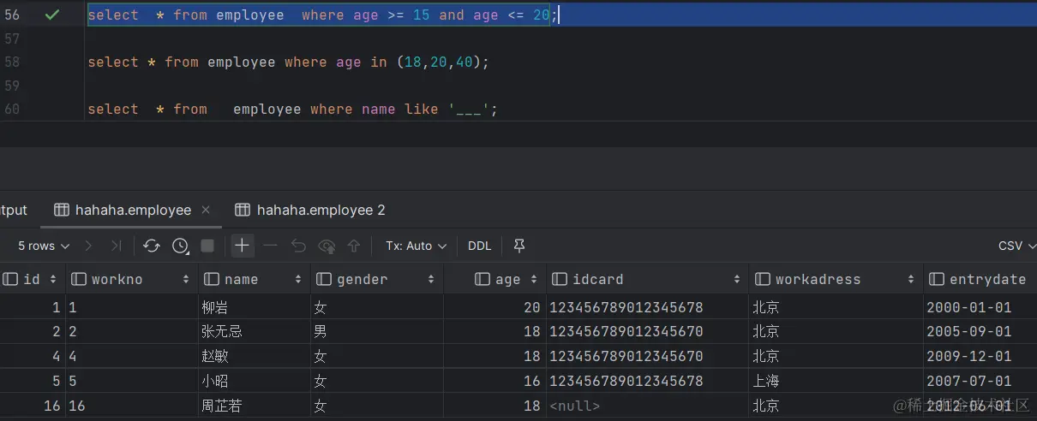The width and height of the screenshot is (1037, 421).
Task: Click line number 58 in the gutter
Action: coord(12,62)
